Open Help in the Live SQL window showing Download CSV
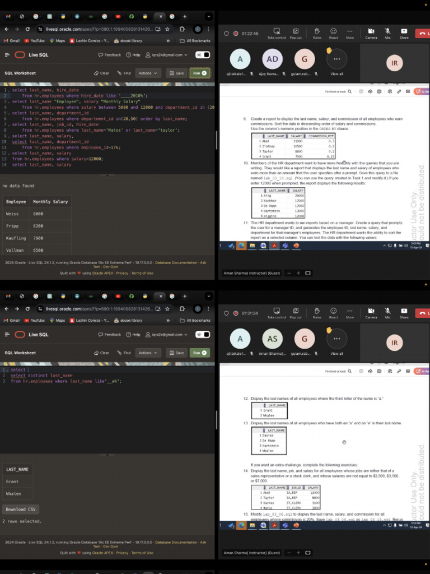 [x=133, y=334]
